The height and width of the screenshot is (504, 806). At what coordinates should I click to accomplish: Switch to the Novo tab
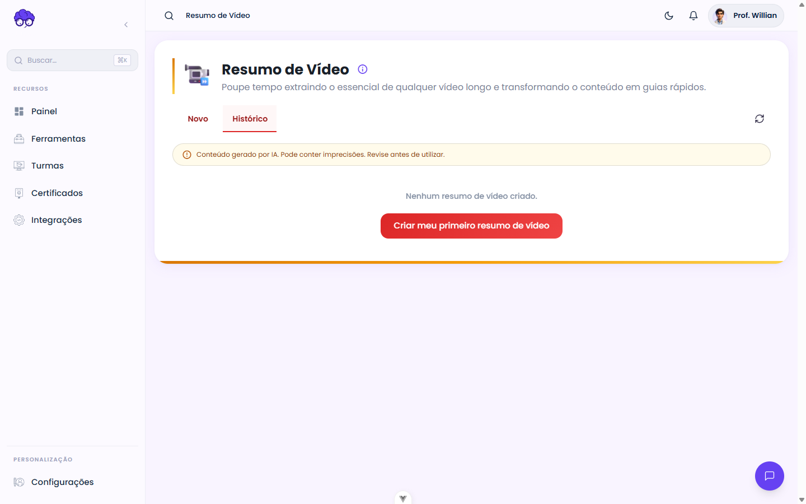point(198,119)
